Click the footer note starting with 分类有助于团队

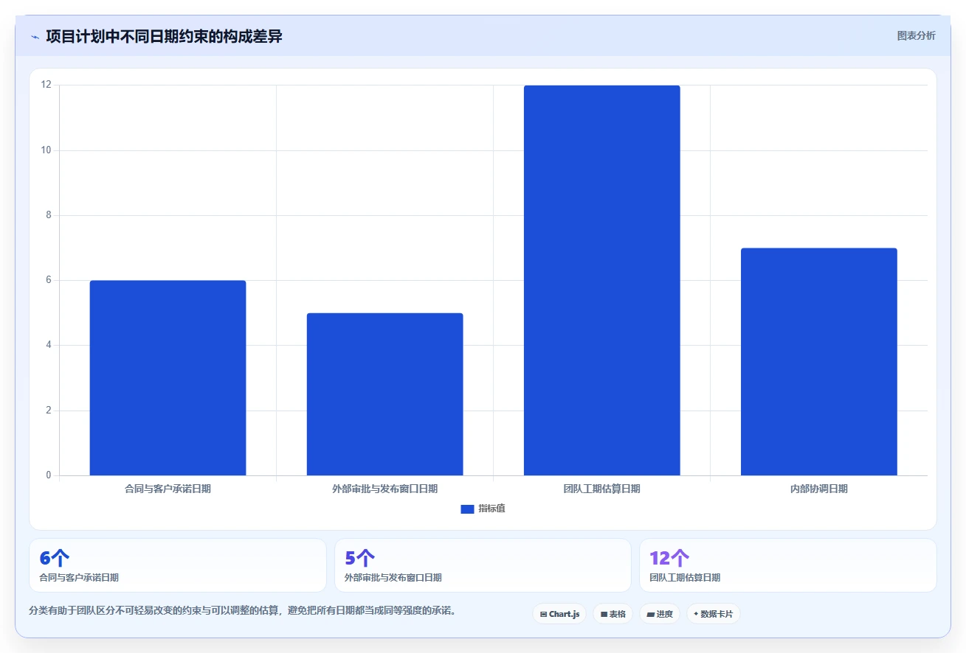(242, 610)
